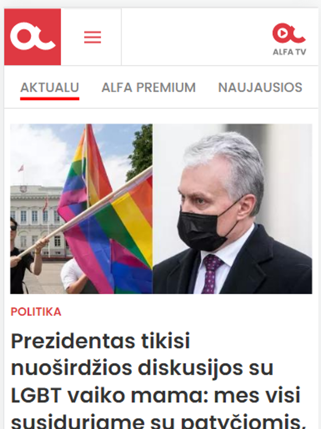Click the word LGBT in the headline
321x429 pixels.
(x=36, y=395)
